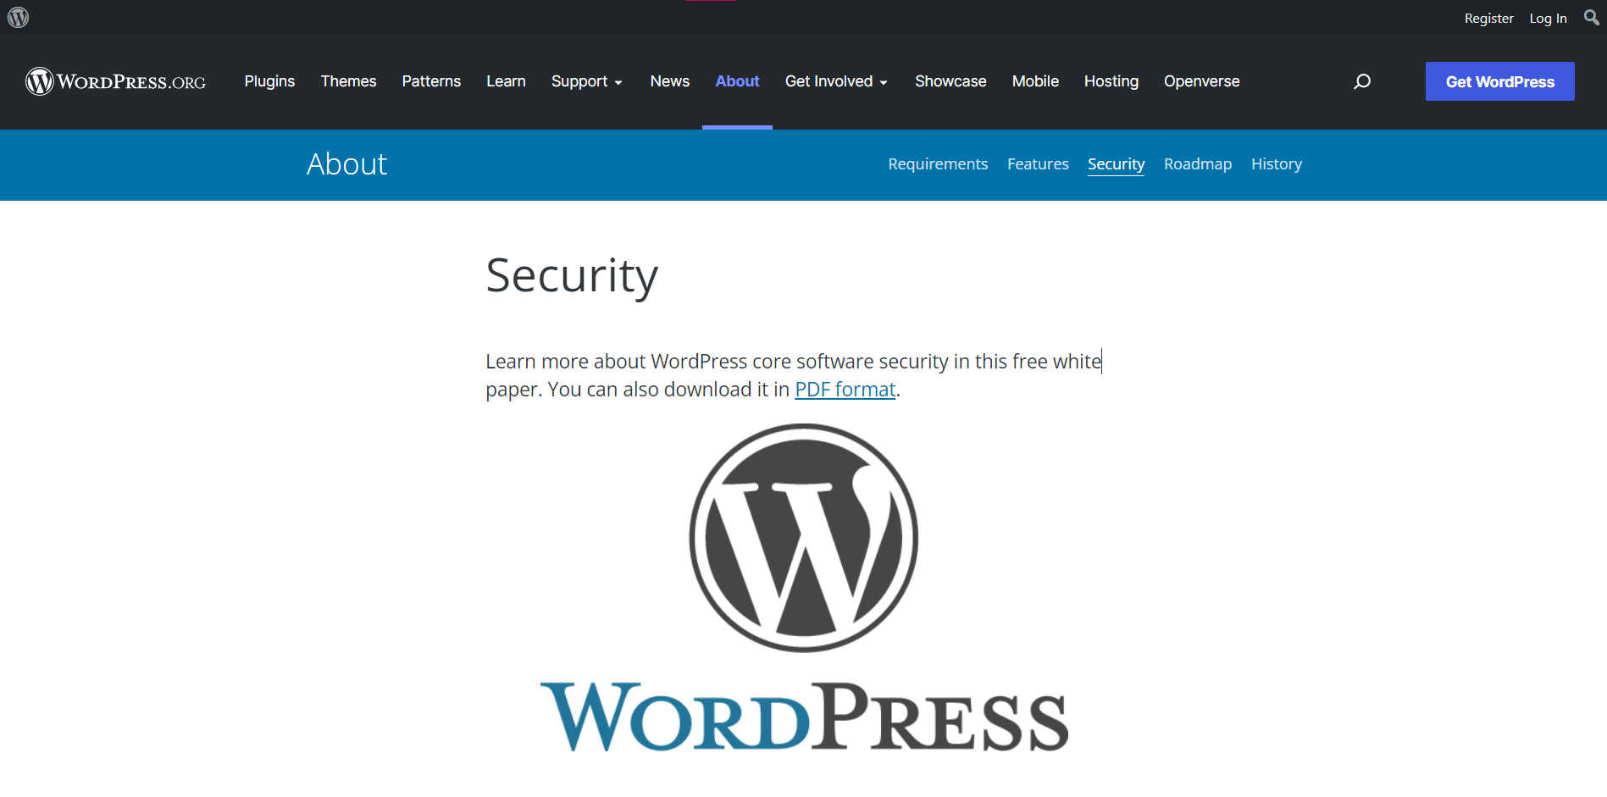Image resolution: width=1607 pixels, height=797 pixels.
Task: Open the About page from the blue banner
Action: tap(346, 164)
